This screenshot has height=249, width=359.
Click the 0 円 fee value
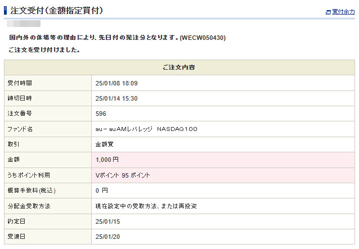(102, 191)
